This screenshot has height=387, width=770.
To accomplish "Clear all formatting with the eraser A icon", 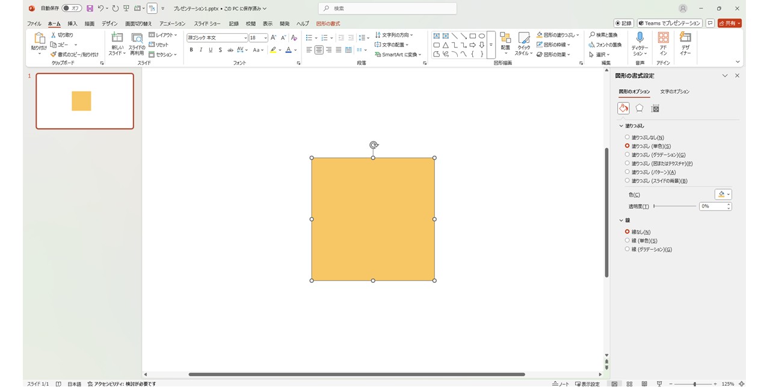I will 294,38.
